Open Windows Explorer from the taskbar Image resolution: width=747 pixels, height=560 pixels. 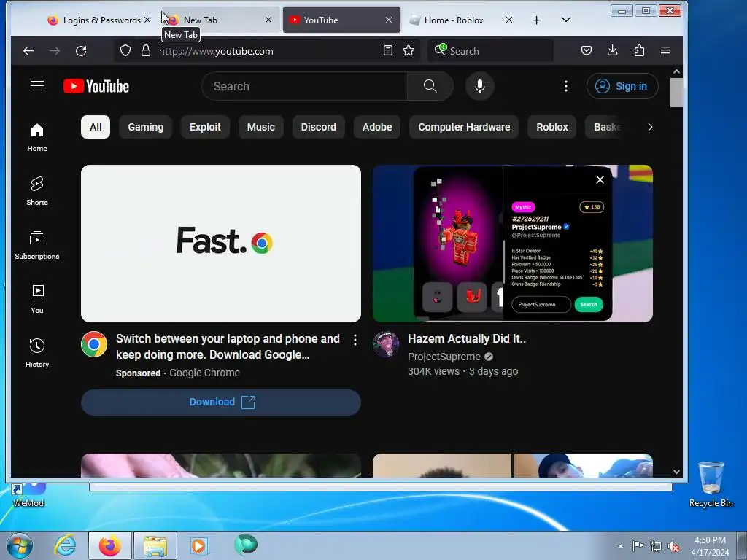pyautogui.click(x=155, y=545)
